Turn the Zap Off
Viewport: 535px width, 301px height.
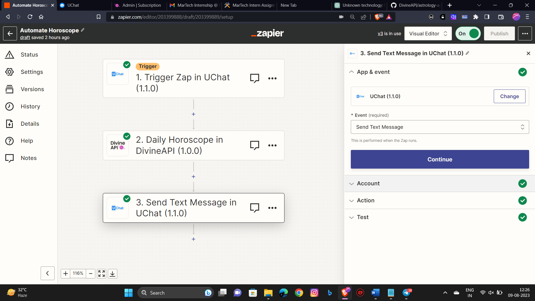click(x=468, y=33)
